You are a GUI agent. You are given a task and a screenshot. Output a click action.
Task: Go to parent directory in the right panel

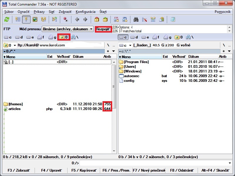pyautogui.click(x=229, y=45)
